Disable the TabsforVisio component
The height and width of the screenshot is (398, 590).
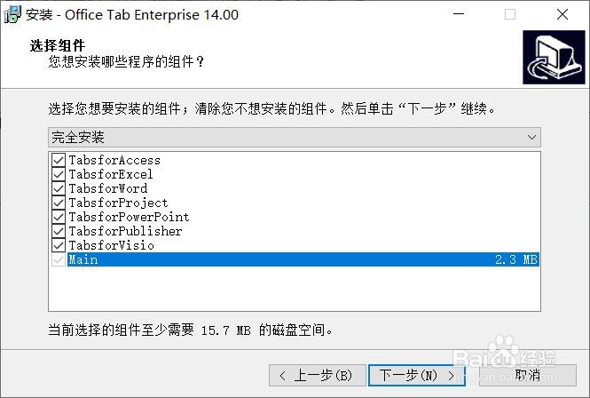point(59,245)
